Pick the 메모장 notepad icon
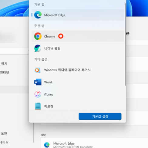Viewport: 148px width, 148px height. (38, 106)
